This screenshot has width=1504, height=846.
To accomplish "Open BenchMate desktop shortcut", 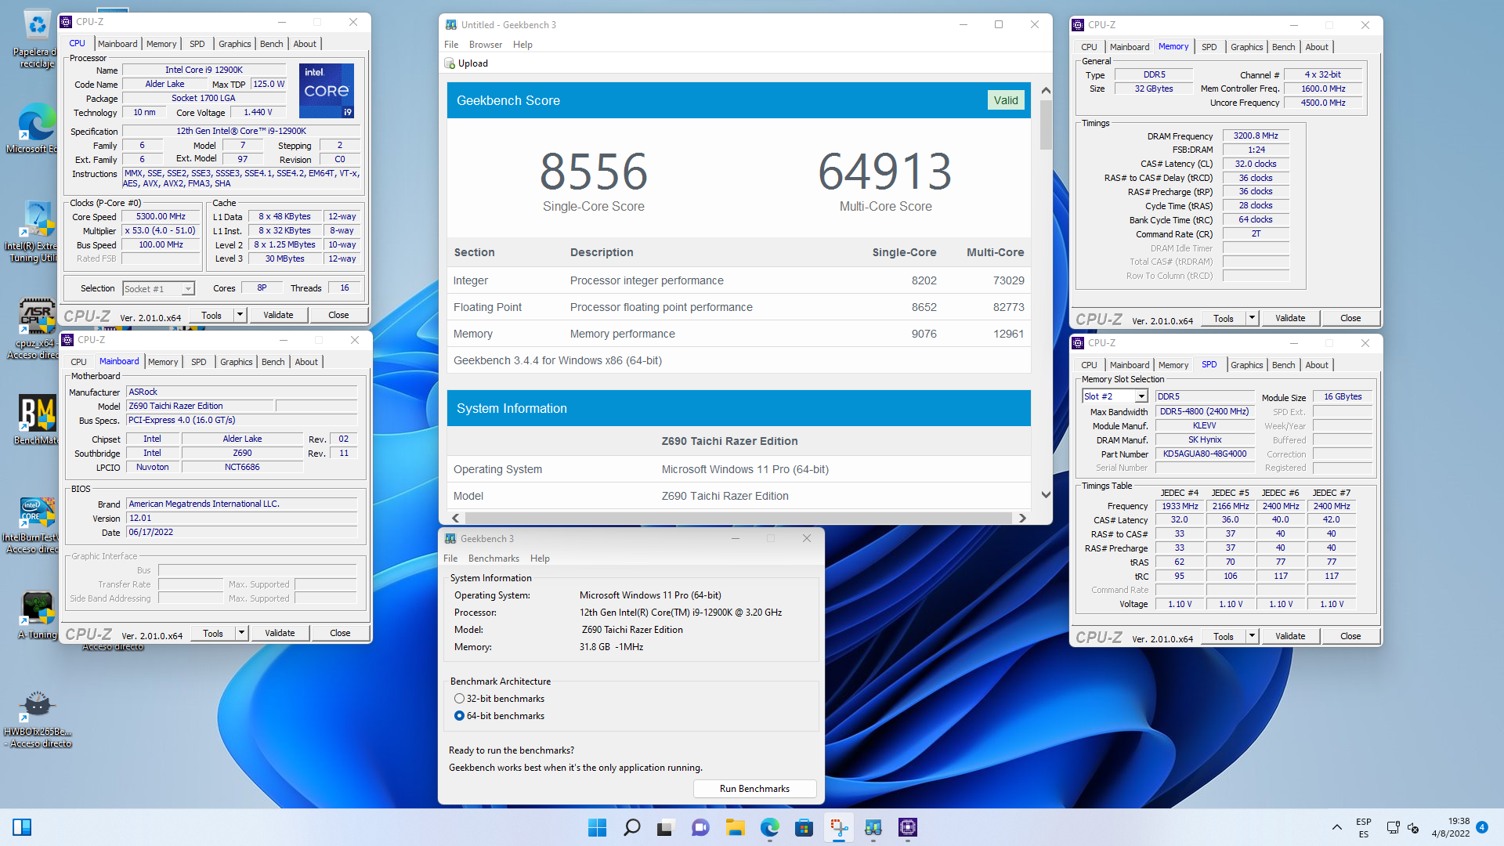I will (x=36, y=419).
